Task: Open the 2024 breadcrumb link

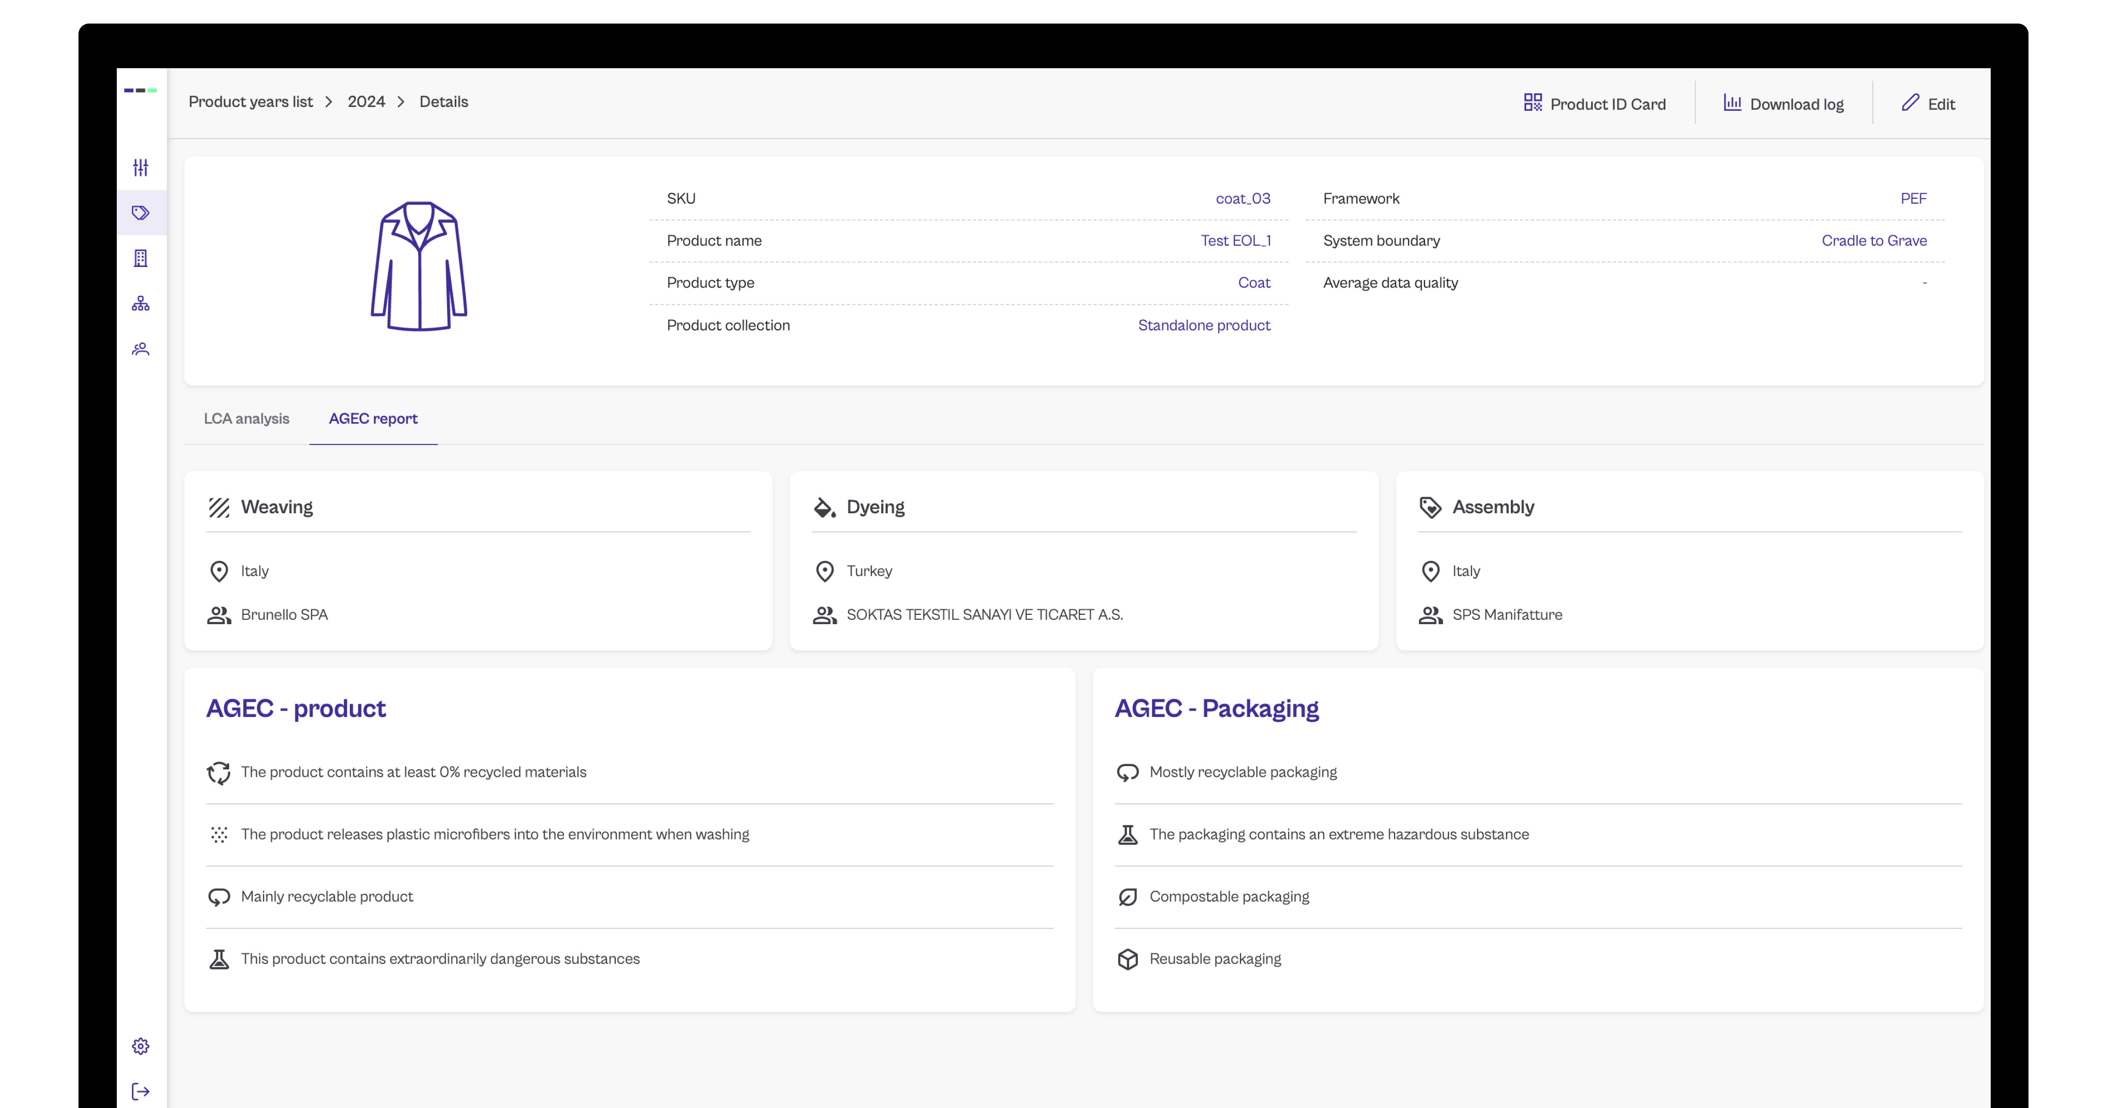Action: (366, 102)
